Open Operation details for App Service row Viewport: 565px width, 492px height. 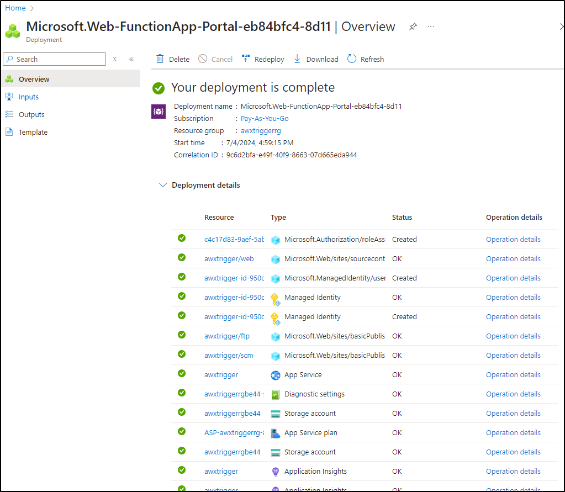click(513, 374)
